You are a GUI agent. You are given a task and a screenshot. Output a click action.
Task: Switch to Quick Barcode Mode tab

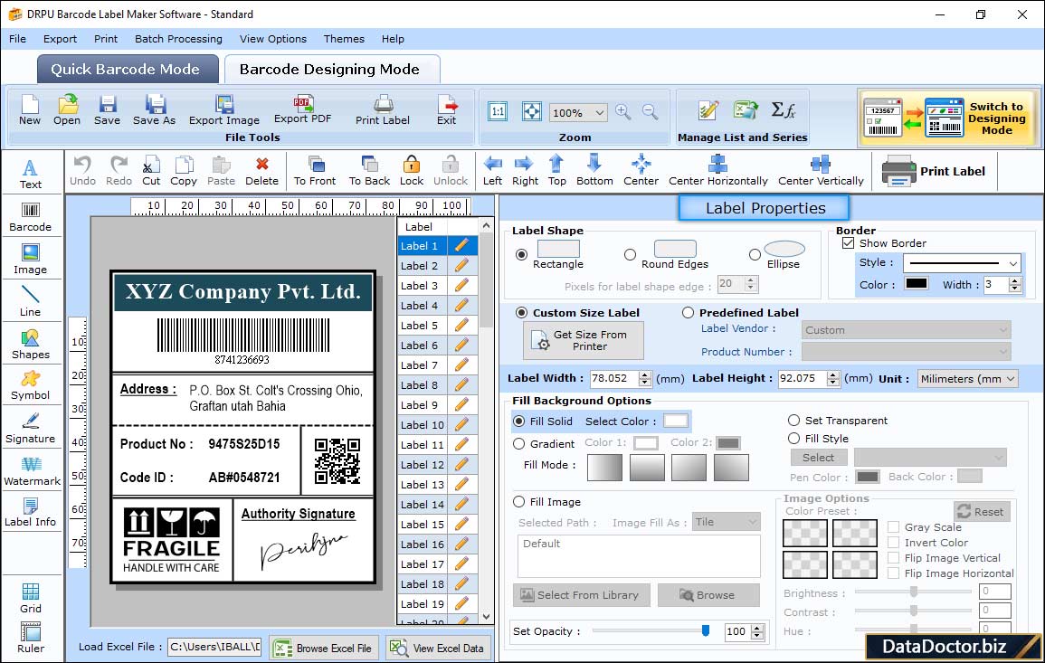click(128, 70)
